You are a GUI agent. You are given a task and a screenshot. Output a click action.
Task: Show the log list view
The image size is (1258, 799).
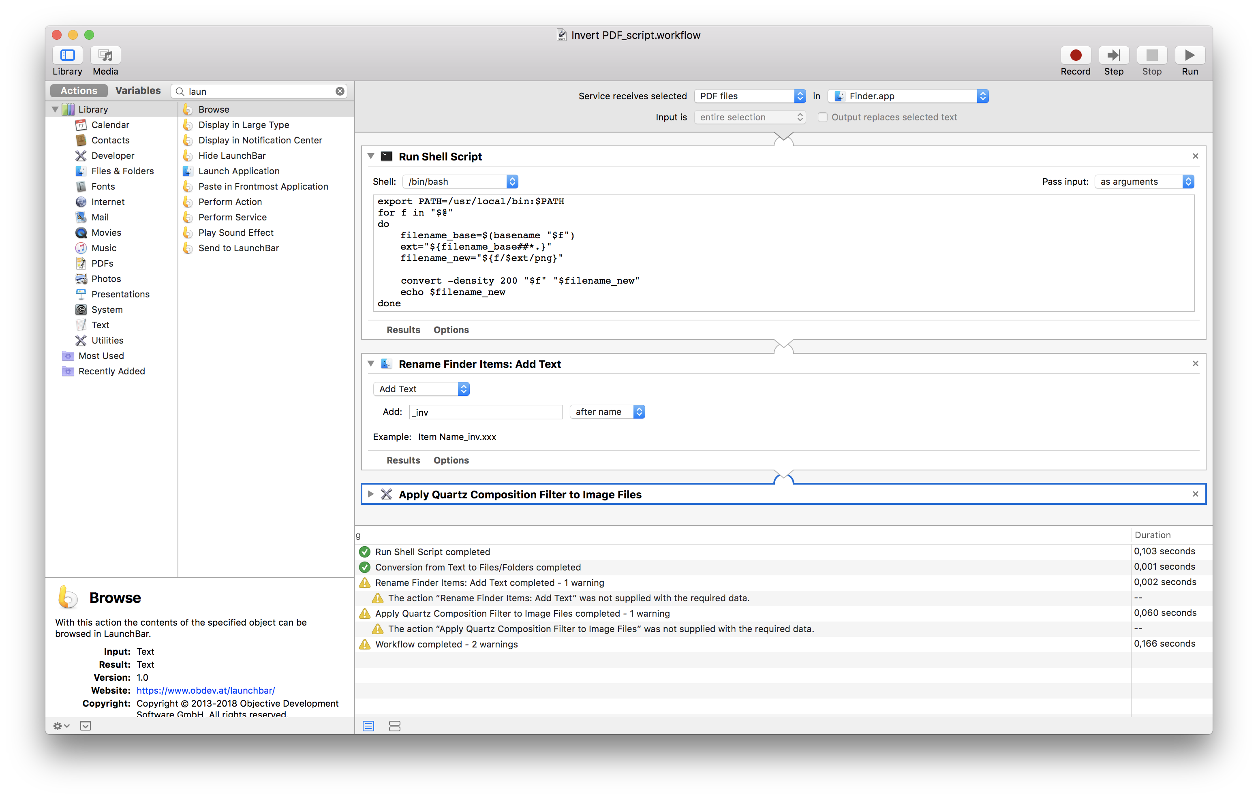(x=368, y=726)
